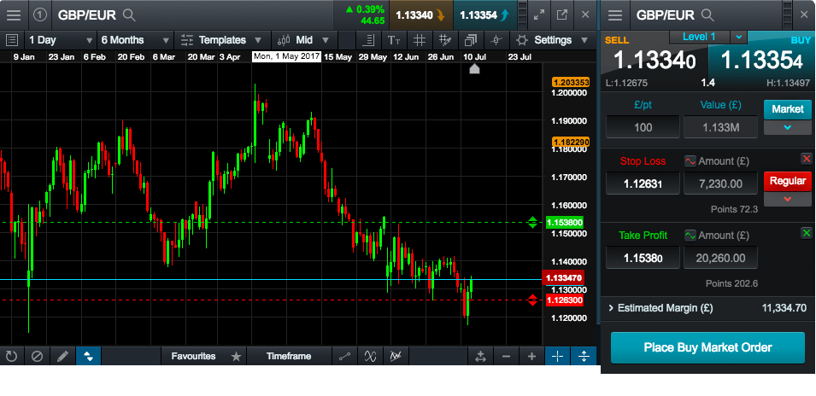Expand the Regular stop loss type chevron
The image size is (816, 396).
pyautogui.click(x=788, y=199)
